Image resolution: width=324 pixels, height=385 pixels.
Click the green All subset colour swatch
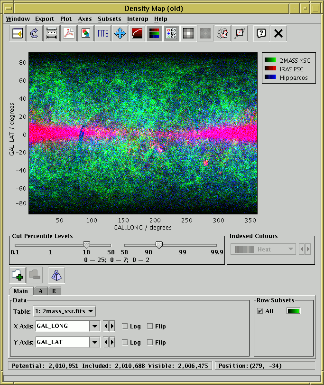[x=293, y=311]
